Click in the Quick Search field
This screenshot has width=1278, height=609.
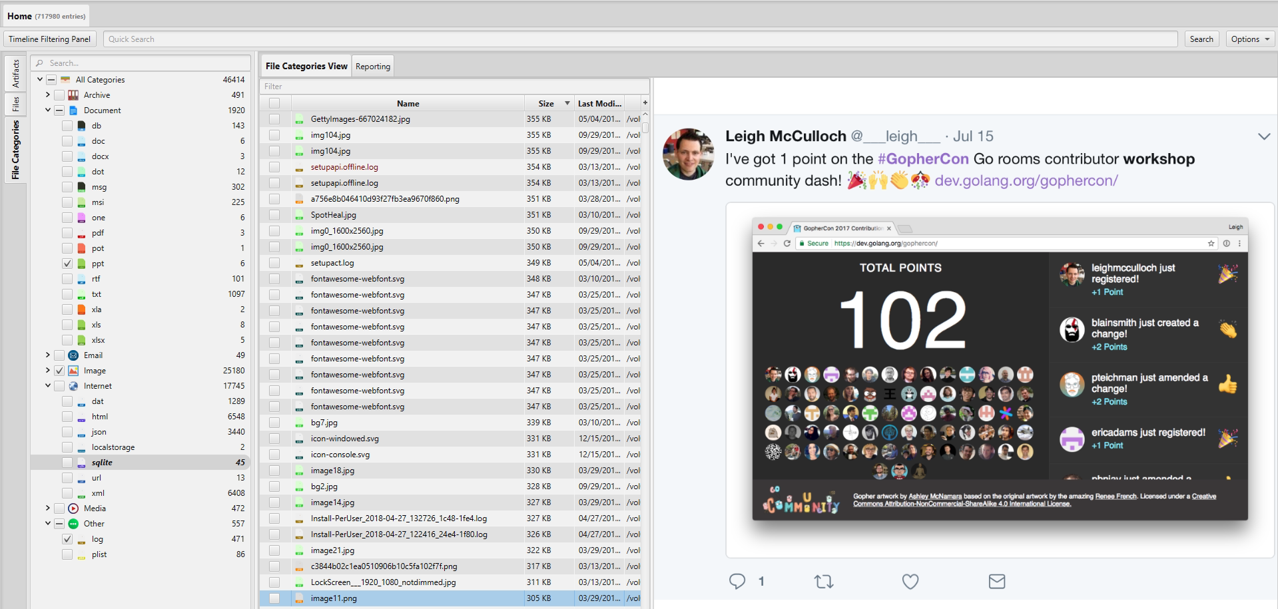click(639, 39)
